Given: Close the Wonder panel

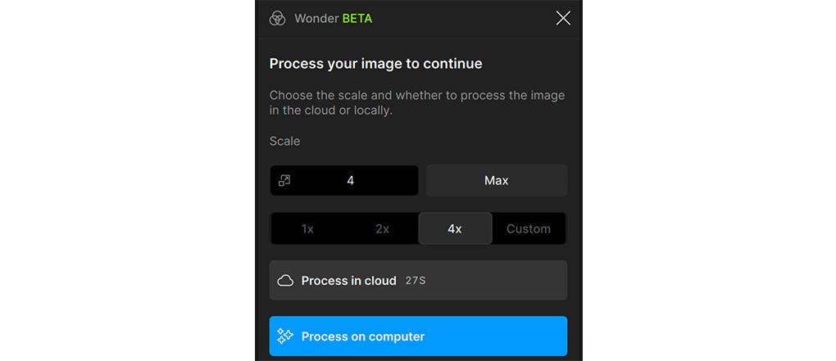Looking at the screenshot, I should (x=563, y=18).
